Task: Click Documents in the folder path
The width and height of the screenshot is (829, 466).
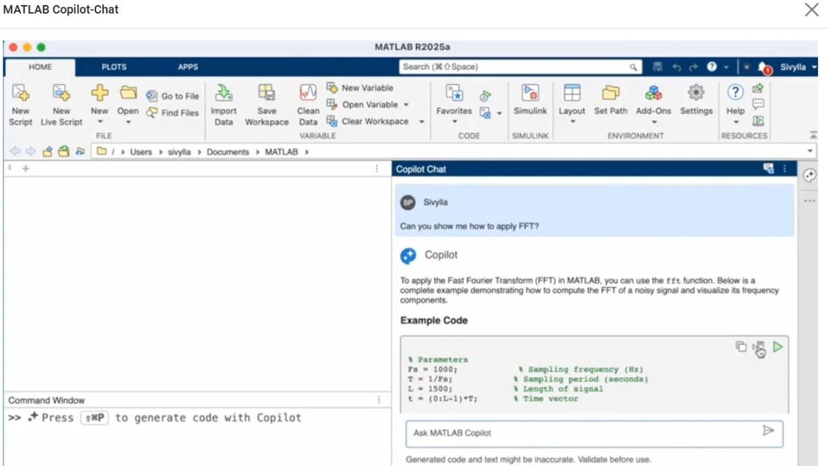Action: [x=227, y=152]
